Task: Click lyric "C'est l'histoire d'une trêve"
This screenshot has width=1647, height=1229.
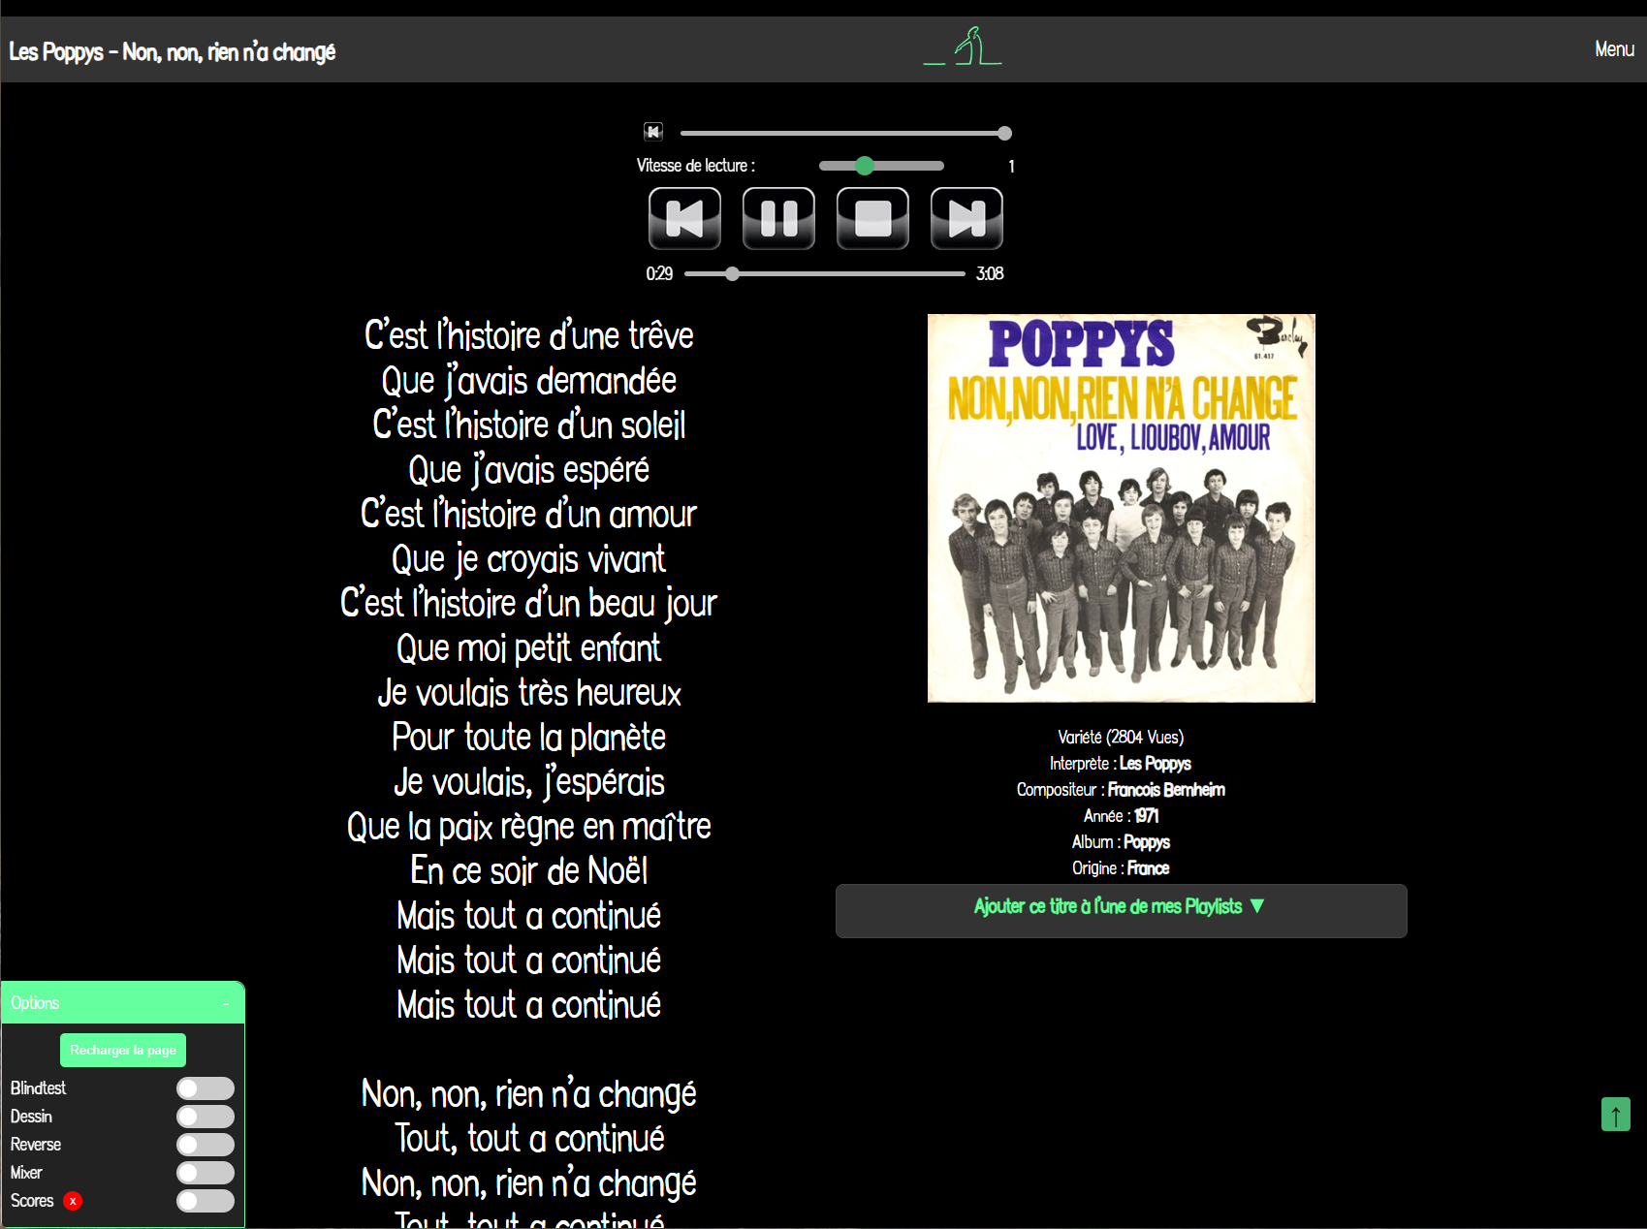Action: click(x=528, y=336)
